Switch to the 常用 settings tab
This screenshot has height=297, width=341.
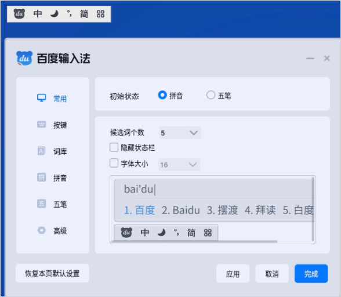coord(52,99)
